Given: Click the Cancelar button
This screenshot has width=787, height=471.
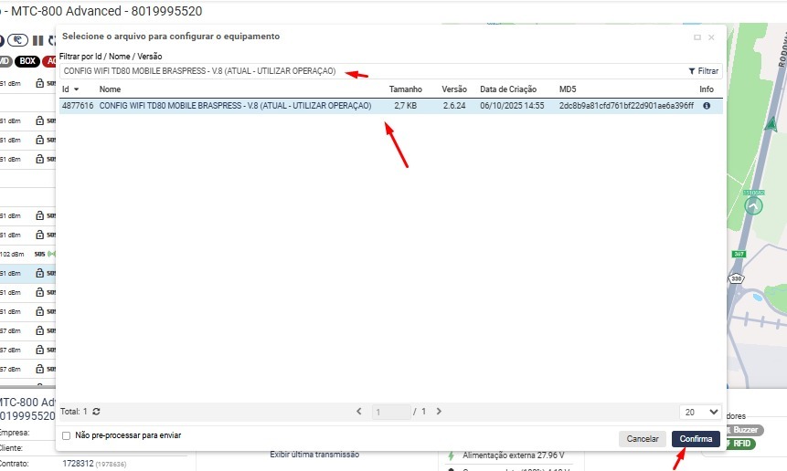Looking at the screenshot, I should pyautogui.click(x=643, y=439).
